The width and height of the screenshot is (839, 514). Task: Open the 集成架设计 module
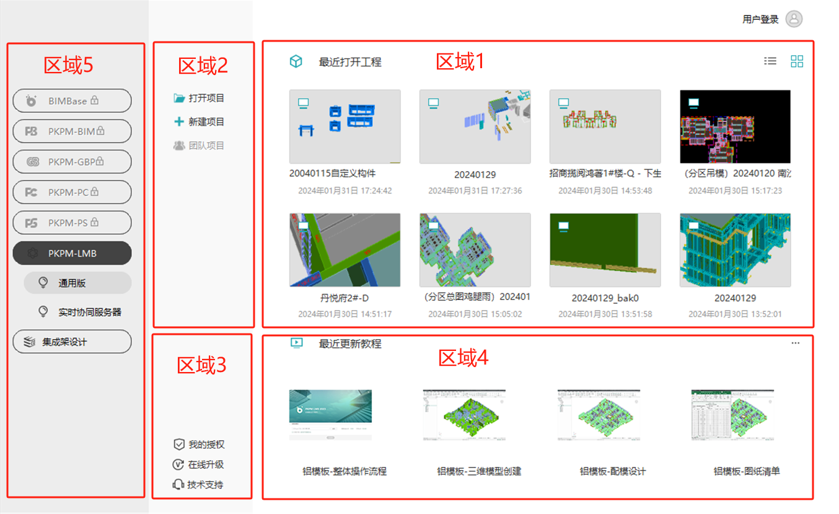click(x=72, y=342)
